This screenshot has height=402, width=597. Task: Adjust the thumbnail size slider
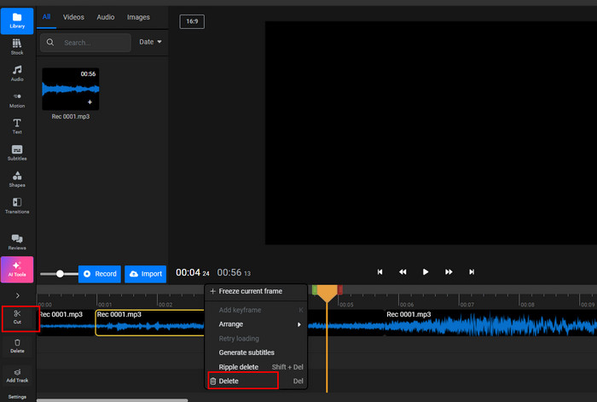pos(60,274)
